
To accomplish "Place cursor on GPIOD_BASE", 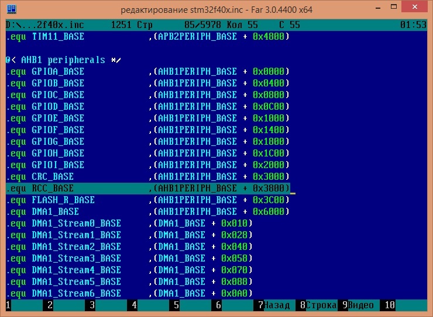I will pyautogui.click(x=58, y=107).
